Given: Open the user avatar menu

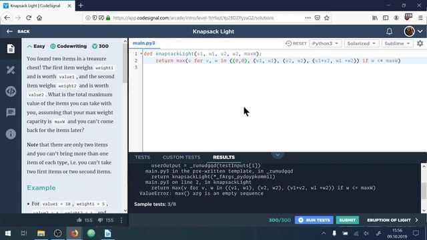Looking at the screenshot, I should 409,31.
